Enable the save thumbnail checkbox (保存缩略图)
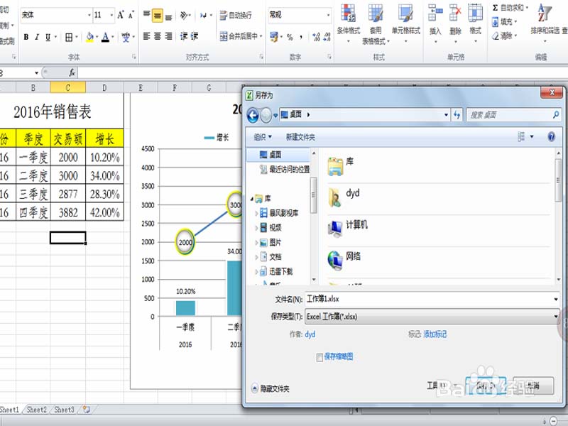Viewport: 568px width, 426px height. tap(320, 357)
